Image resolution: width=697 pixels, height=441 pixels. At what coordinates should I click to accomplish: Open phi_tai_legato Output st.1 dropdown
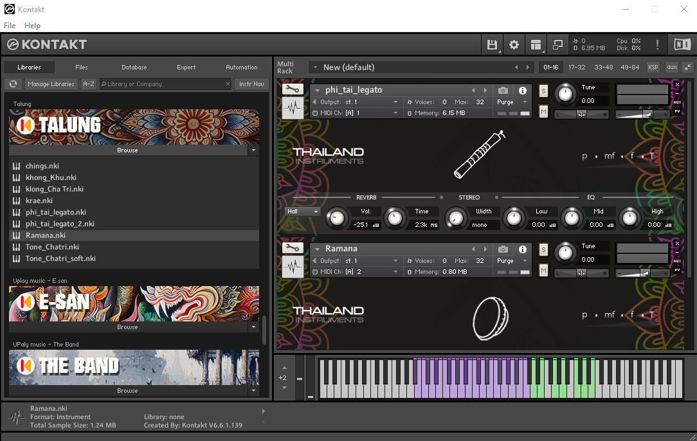(x=355, y=102)
